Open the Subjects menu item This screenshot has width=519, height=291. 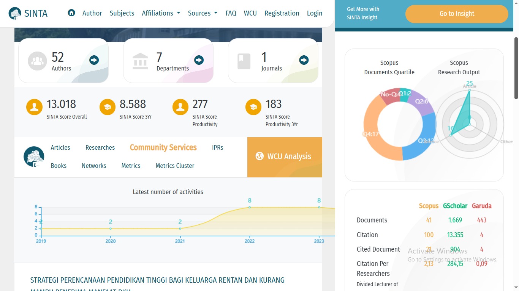tap(122, 13)
